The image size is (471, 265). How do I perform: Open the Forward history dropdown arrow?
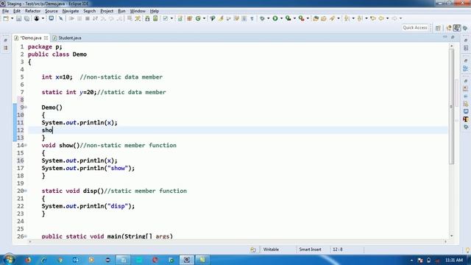coord(400,18)
